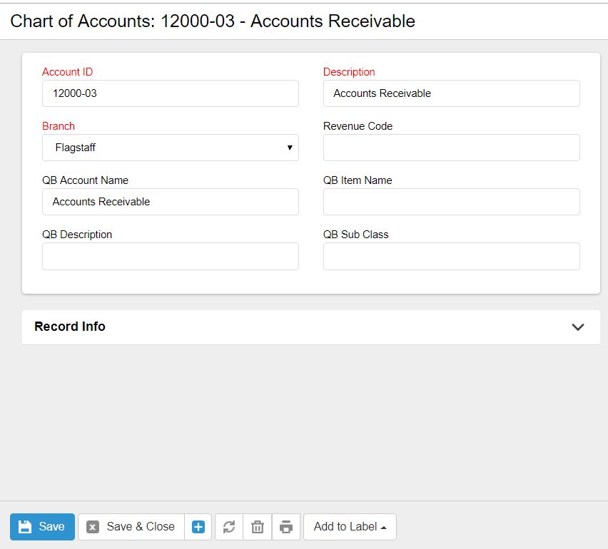
Task: Click the floppy disk icon on Save
Action: (x=25, y=527)
